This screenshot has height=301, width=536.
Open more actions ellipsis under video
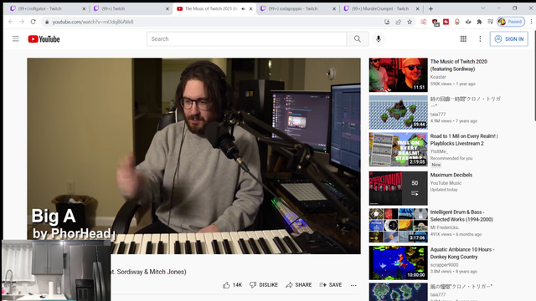(353, 285)
